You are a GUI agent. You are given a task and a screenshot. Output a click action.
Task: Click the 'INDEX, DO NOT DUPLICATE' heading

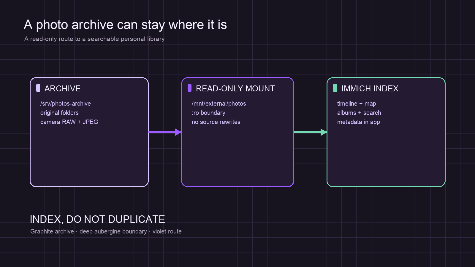pyautogui.click(x=97, y=219)
